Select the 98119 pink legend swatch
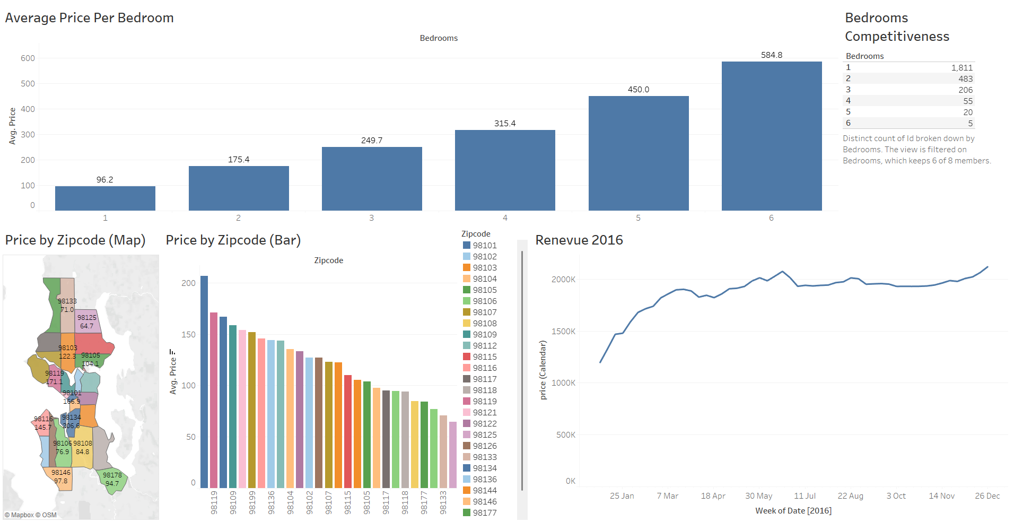The width and height of the screenshot is (1014, 522). [467, 401]
